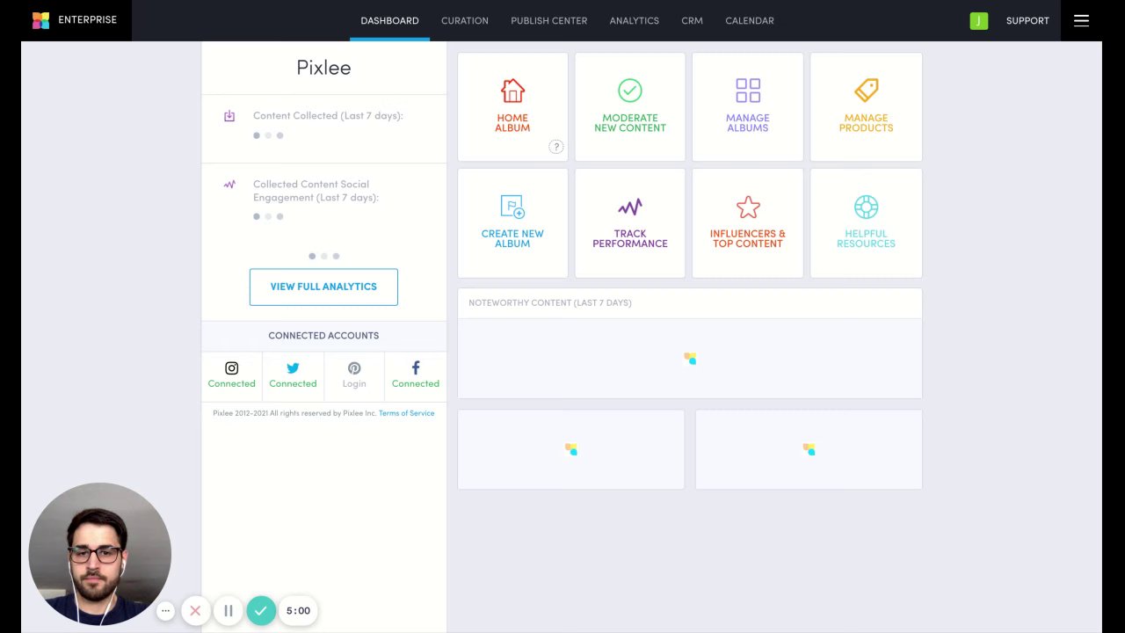
Task: Open the Terms of Service link
Action: [406, 413]
